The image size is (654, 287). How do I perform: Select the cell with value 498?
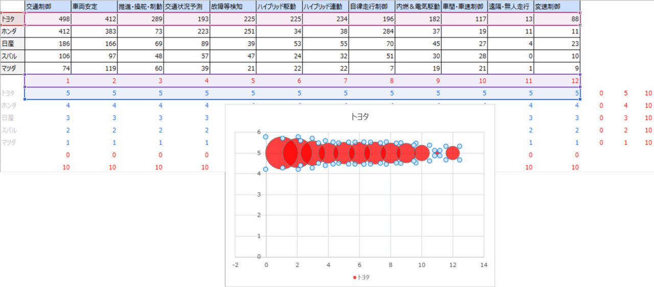coord(48,19)
